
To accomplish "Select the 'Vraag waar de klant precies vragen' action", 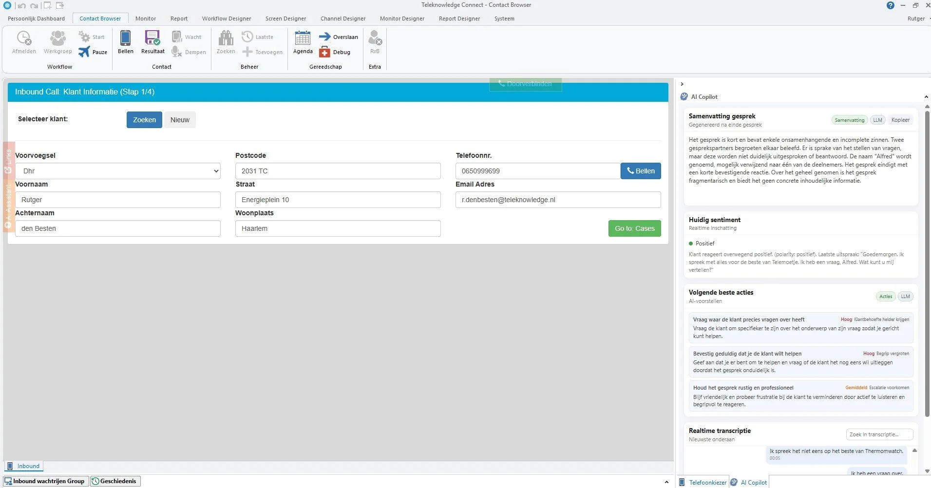I will coord(801,328).
